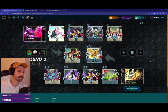Click the active splinters color icons
Viewport: 168px width, 112px height.
42,52
